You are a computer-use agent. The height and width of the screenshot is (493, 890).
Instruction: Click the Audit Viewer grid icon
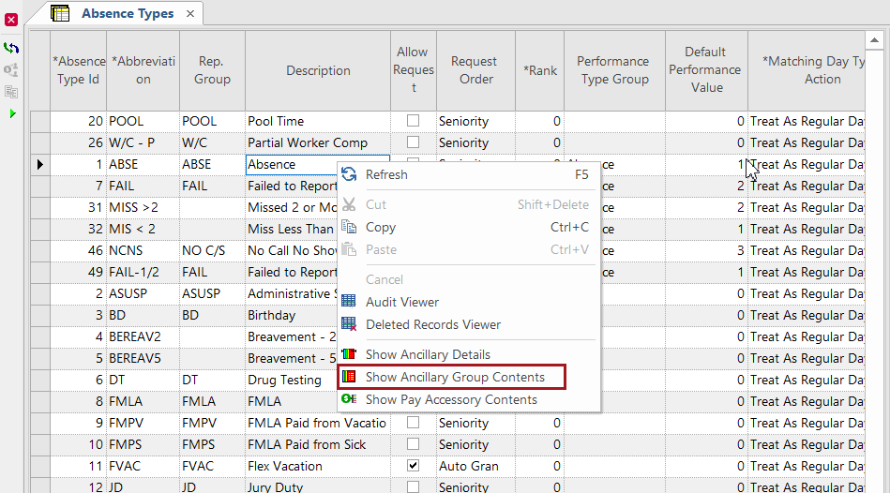349,302
